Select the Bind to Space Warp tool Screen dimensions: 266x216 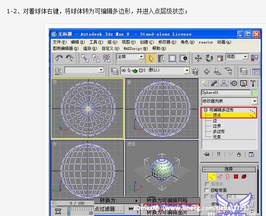(x=107, y=58)
